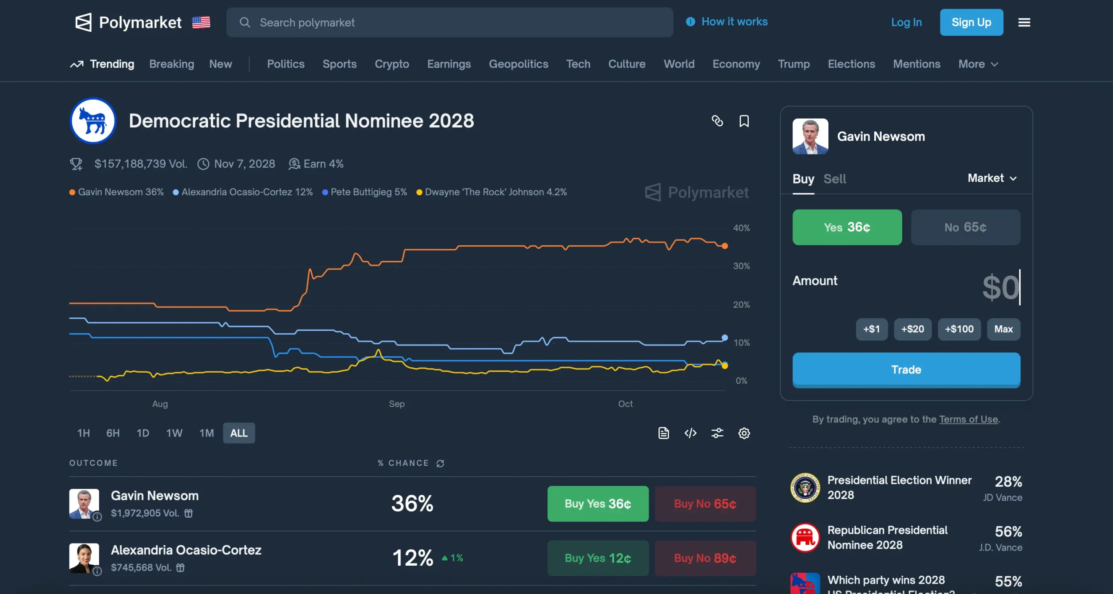Image resolution: width=1113 pixels, height=594 pixels.
Task: Refresh the % chance column
Action: tap(440, 464)
